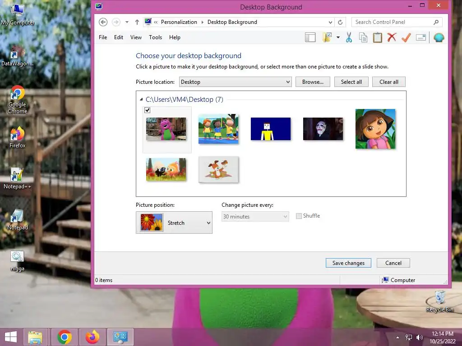Click the Copy pages icon
The height and width of the screenshot is (346, 462).
(x=363, y=37)
